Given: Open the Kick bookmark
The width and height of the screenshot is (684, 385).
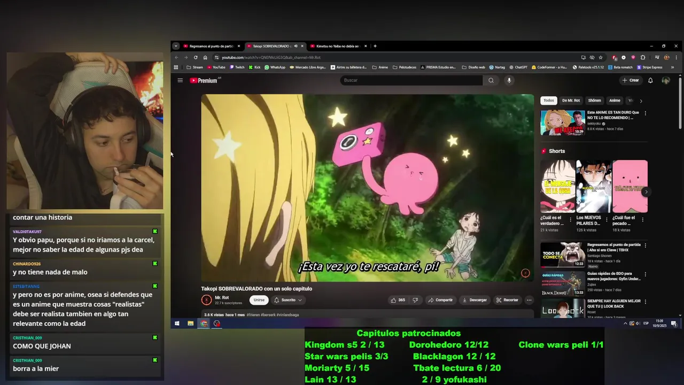Looking at the screenshot, I should coord(254,67).
